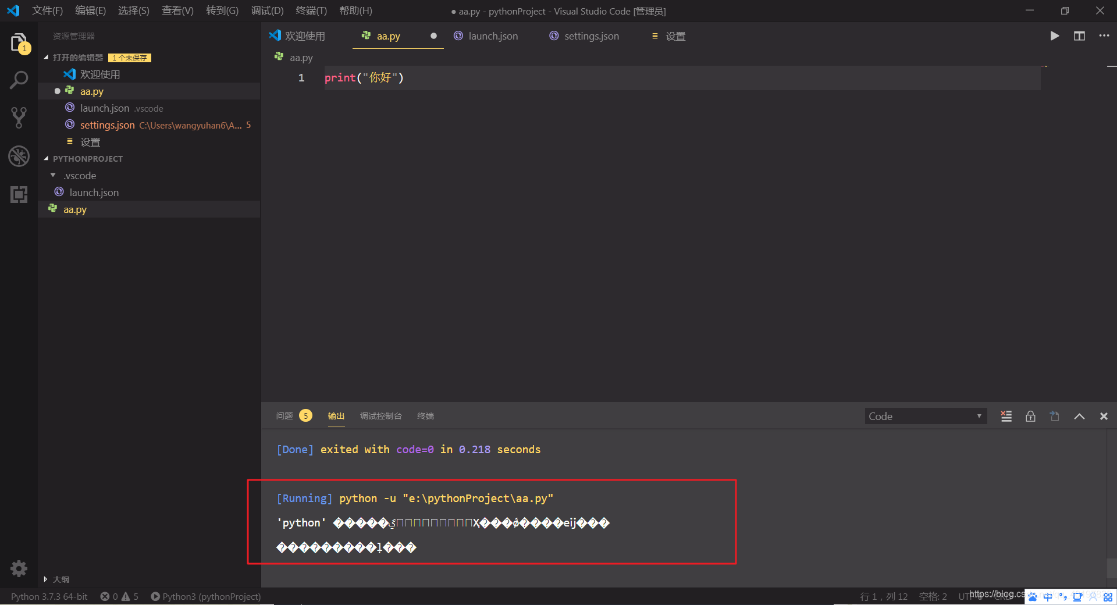Open launch.json under the .vscode folder

click(x=149, y=193)
